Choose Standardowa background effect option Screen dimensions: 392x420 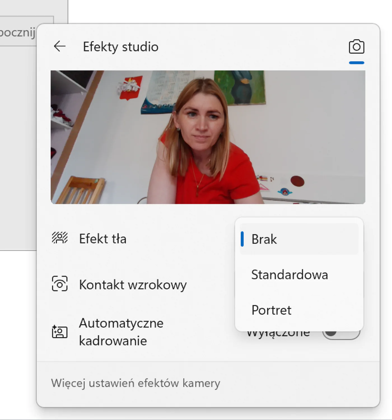(299, 274)
